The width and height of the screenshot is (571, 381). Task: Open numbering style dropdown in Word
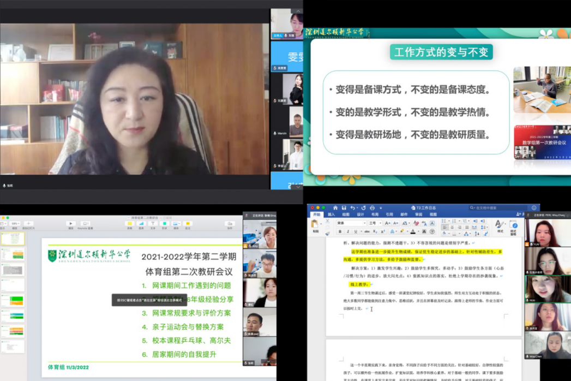tap(459, 221)
